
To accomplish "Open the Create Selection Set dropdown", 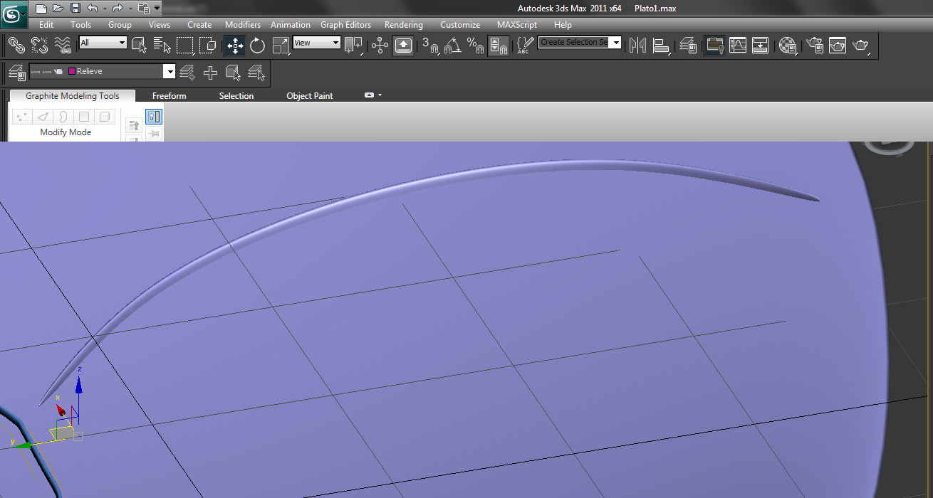I will [x=580, y=43].
